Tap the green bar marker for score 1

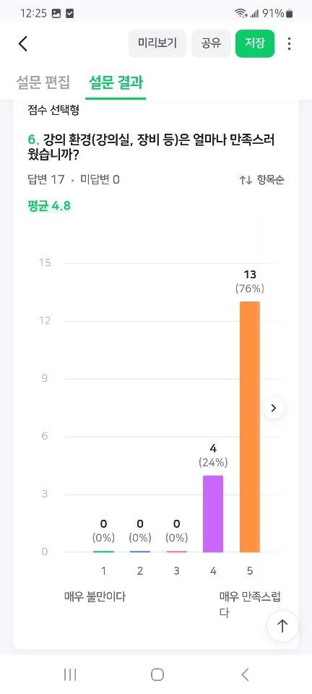click(x=103, y=552)
